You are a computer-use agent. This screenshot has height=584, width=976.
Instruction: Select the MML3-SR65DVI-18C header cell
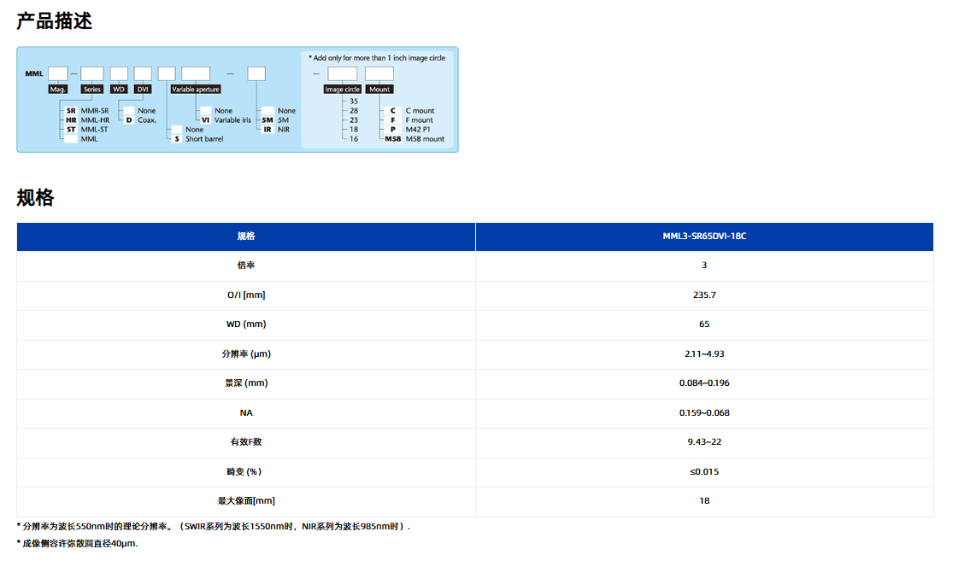[x=704, y=237]
